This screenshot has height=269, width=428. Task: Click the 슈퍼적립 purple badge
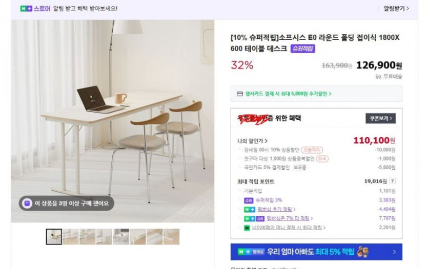[303, 49]
